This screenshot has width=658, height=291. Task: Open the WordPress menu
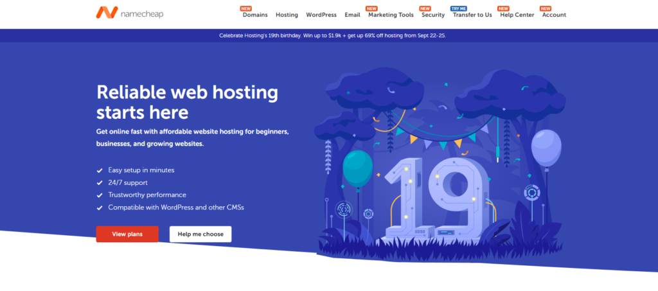pyautogui.click(x=321, y=15)
